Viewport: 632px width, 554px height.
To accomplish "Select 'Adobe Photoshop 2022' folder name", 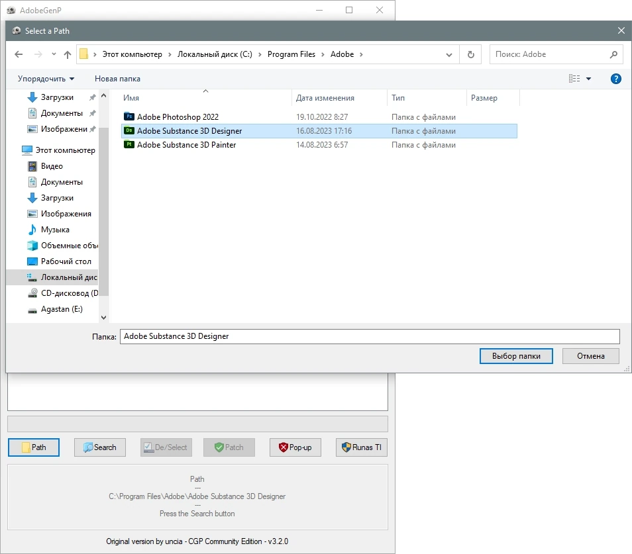I will [178, 117].
